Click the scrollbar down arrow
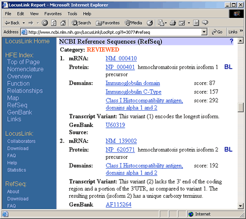The image size is (246, 219). pyautogui.click(x=241, y=206)
